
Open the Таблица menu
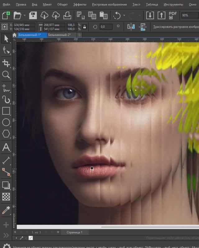coord(152,4)
